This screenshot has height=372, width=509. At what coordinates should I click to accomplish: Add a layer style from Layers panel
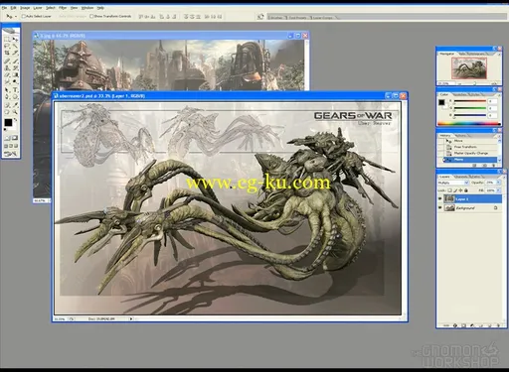(455, 325)
